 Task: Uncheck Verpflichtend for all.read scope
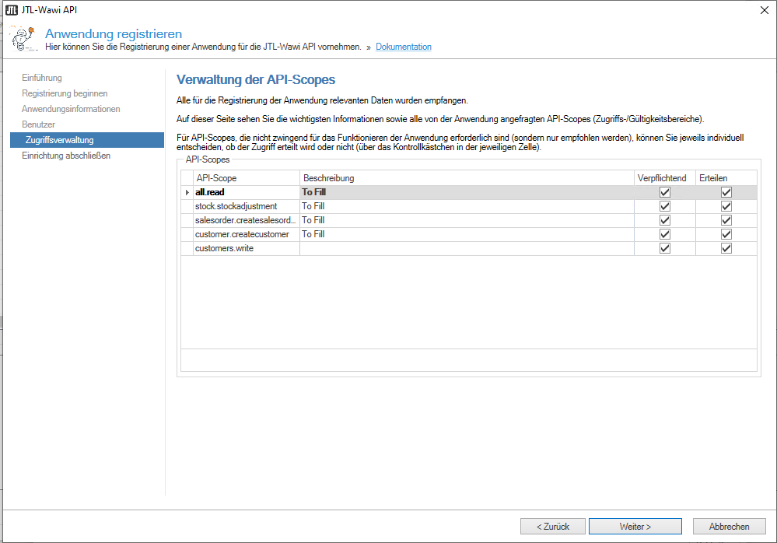click(665, 192)
